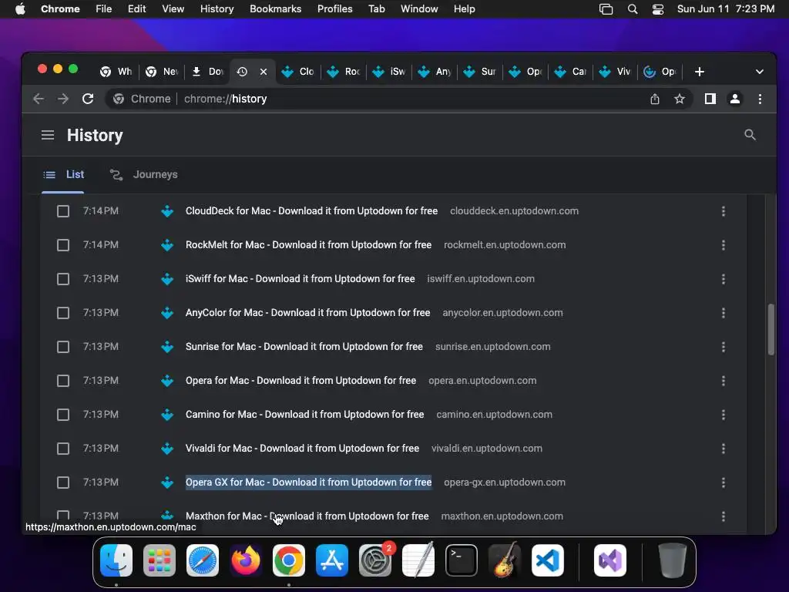Viewport: 789px width, 592px height.
Task: Go forward with the forward arrow
Action: tap(63, 99)
